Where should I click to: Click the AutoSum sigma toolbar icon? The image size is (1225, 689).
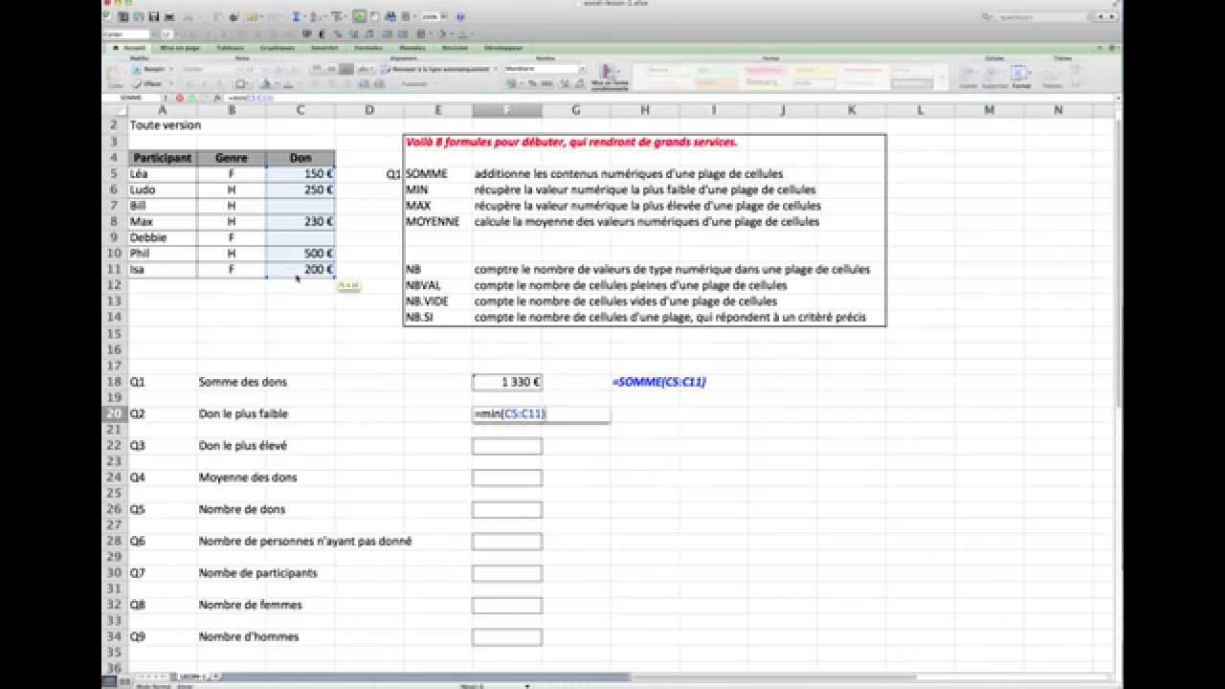[297, 16]
